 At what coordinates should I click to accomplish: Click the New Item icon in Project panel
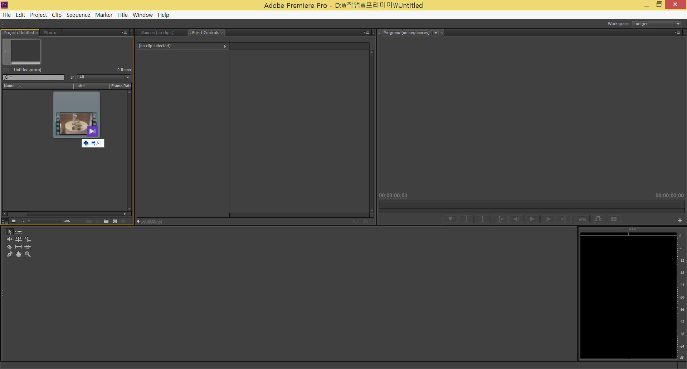pos(115,221)
